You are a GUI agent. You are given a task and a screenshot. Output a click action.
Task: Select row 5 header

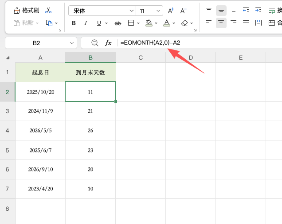click(8, 150)
